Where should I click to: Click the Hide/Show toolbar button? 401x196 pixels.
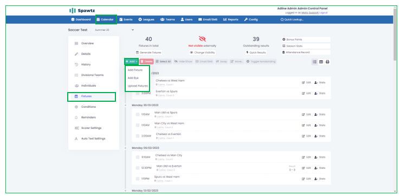183,62
